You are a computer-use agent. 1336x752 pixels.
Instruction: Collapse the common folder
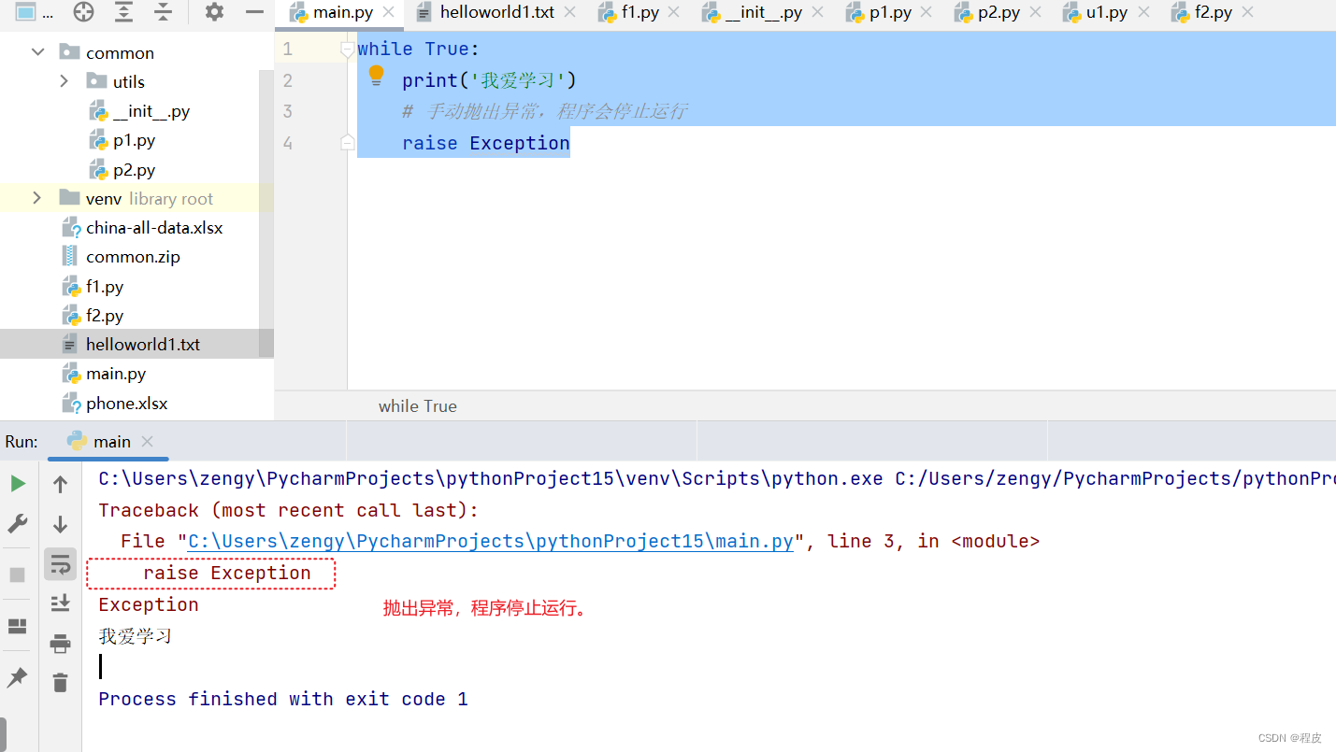pos(38,52)
